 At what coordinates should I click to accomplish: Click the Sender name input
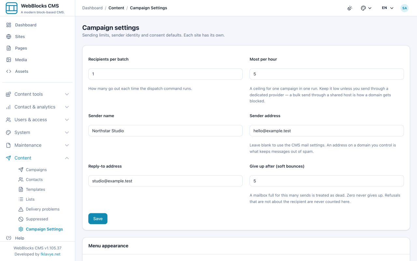(165, 130)
